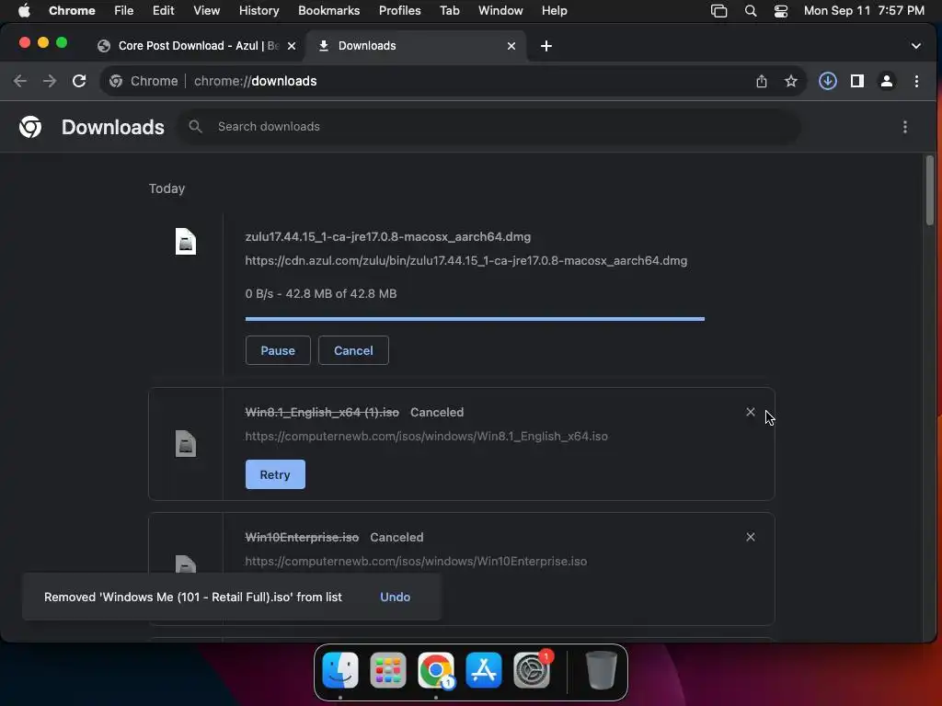Open the Win10Enterprise.iso source URL
This screenshot has width=942, height=706.
pos(416,562)
